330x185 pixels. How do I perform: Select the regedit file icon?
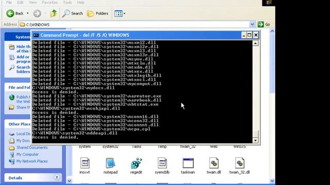136,163
